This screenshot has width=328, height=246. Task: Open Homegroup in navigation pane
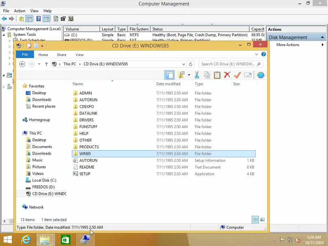[x=39, y=120]
